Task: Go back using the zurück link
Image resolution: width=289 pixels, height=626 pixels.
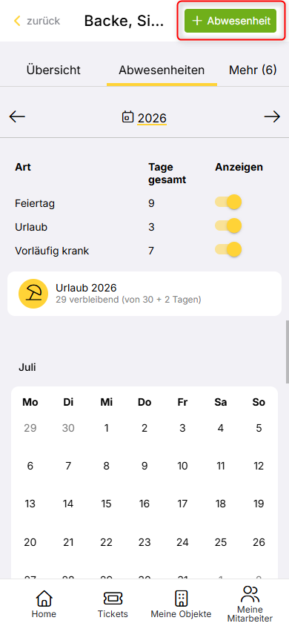Action: pyautogui.click(x=36, y=21)
